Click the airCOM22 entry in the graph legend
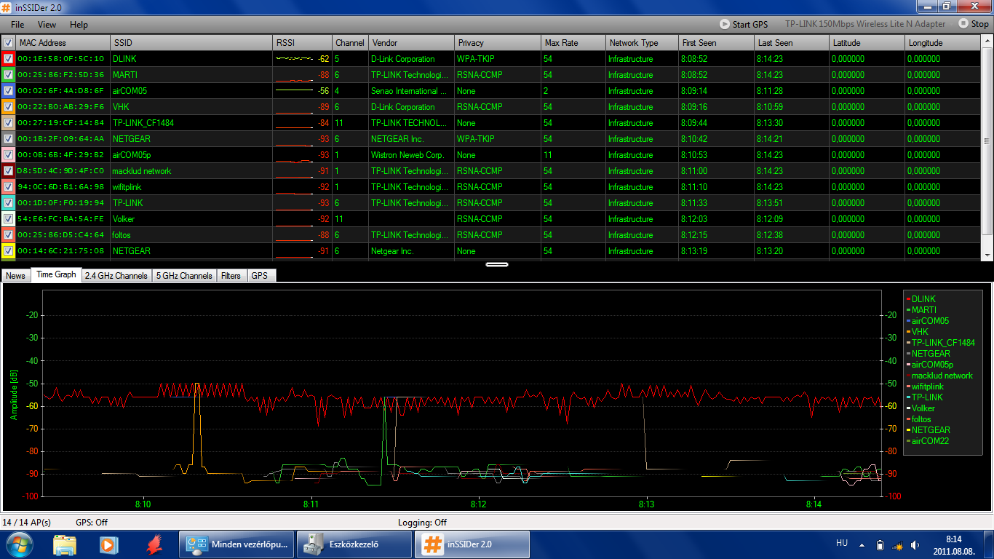Screen dimensions: 994x559 [x=930, y=441]
